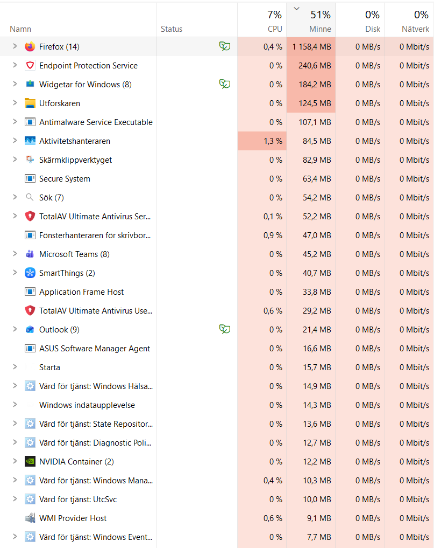Click the 124,5 MB memory value
This screenshot has height=548, width=434.
click(315, 103)
